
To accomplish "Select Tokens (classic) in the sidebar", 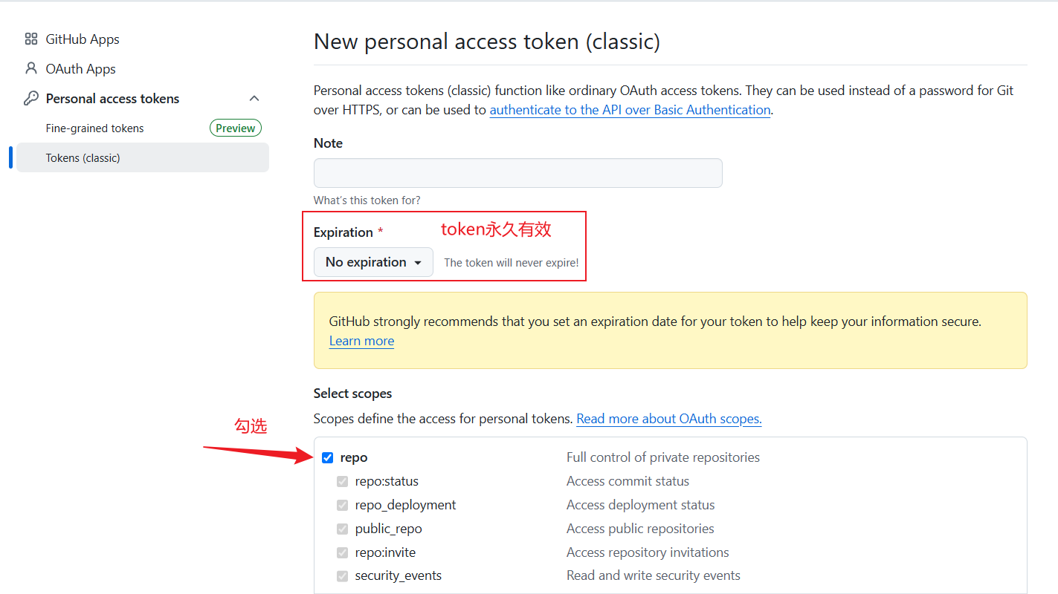I will [x=143, y=157].
